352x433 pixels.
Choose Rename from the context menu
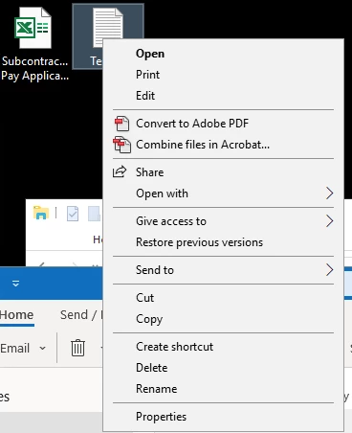tap(223, 389)
